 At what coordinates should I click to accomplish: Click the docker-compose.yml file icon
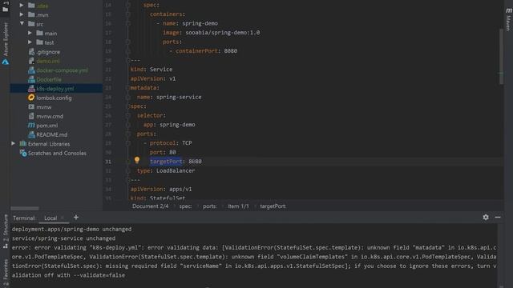(x=31, y=70)
